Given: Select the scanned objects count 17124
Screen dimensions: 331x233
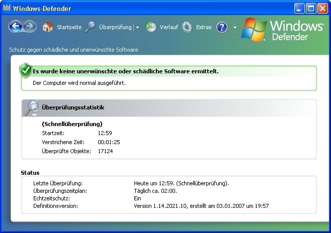Looking at the screenshot, I should (105, 151).
